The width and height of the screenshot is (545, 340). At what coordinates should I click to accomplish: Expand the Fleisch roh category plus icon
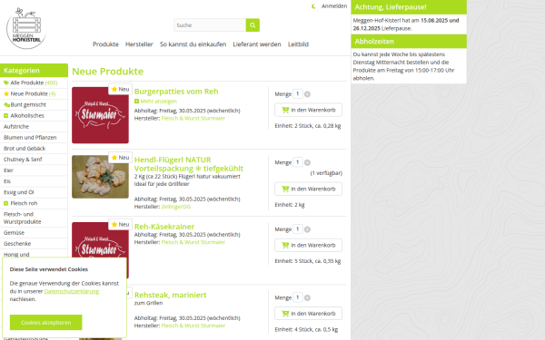coord(6,203)
